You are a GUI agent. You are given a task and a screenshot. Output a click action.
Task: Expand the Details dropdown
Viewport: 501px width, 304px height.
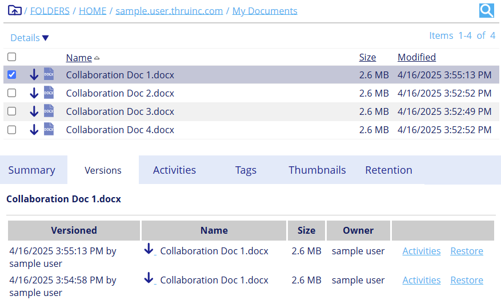(30, 38)
